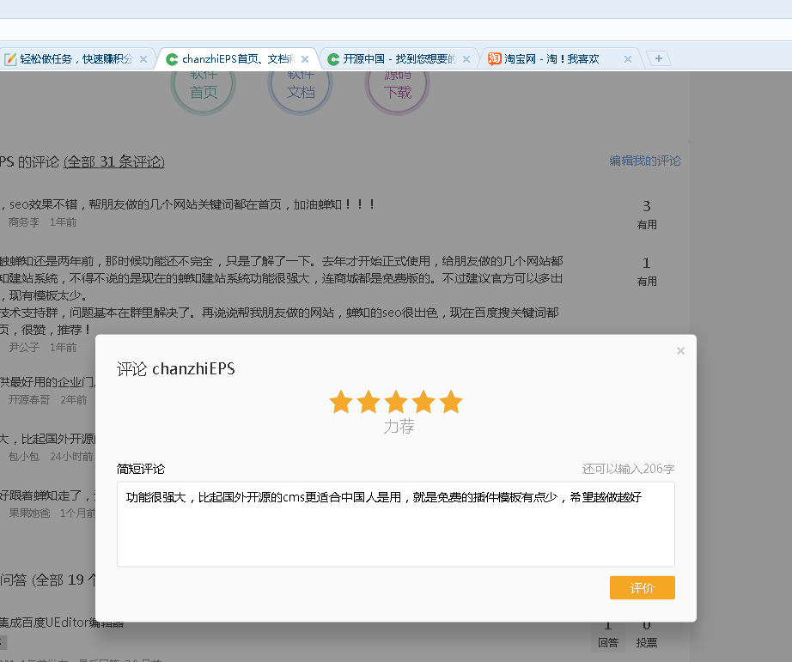The image size is (792, 662).
Task: Submit review with the 评价 button
Action: 642,588
